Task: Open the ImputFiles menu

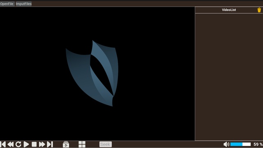Action: pyautogui.click(x=24, y=4)
